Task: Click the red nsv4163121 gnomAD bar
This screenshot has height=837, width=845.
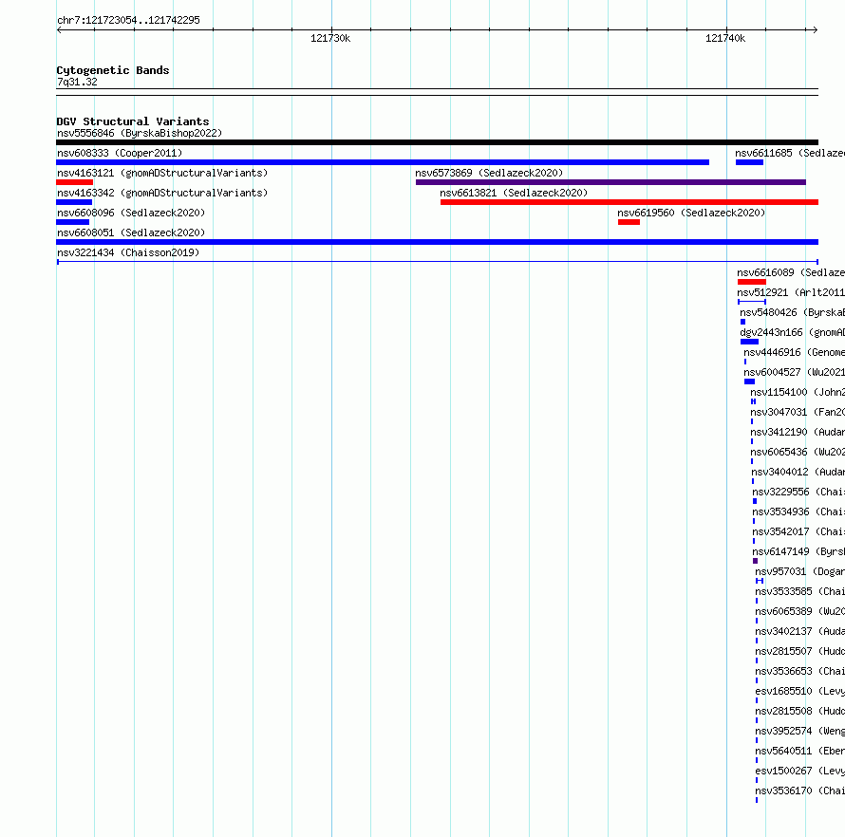Action: tap(74, 182)
